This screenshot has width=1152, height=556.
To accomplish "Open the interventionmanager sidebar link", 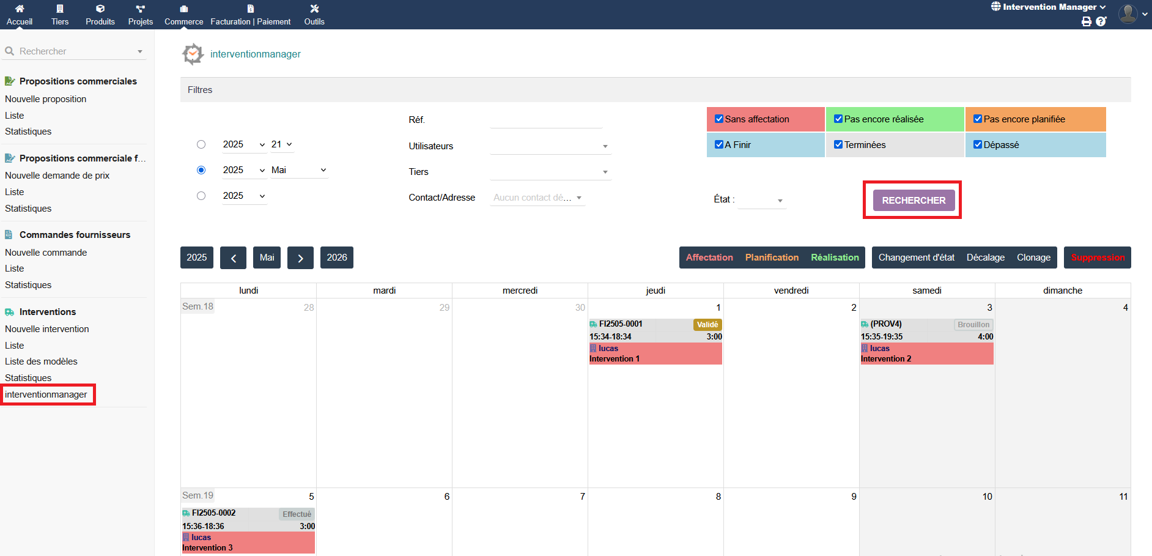I will tap(46, 395).
